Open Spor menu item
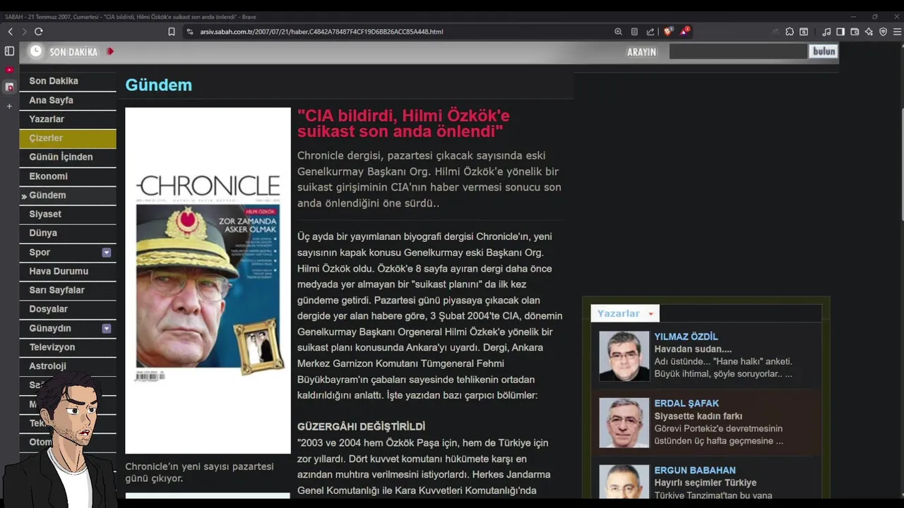This screenshot has width=904, height=508. tap(68, 252)
